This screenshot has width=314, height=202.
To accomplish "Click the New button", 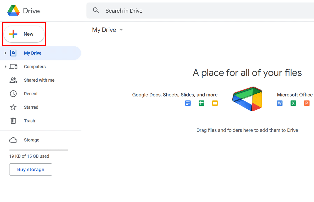I will coord(24,34).
